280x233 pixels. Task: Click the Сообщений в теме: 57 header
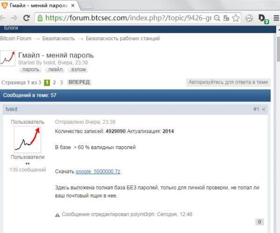pos(135,95)
